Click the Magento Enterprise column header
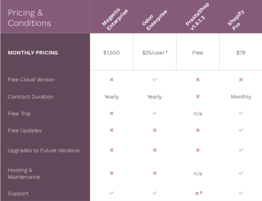262x201 pixels. tap(115, 19)
